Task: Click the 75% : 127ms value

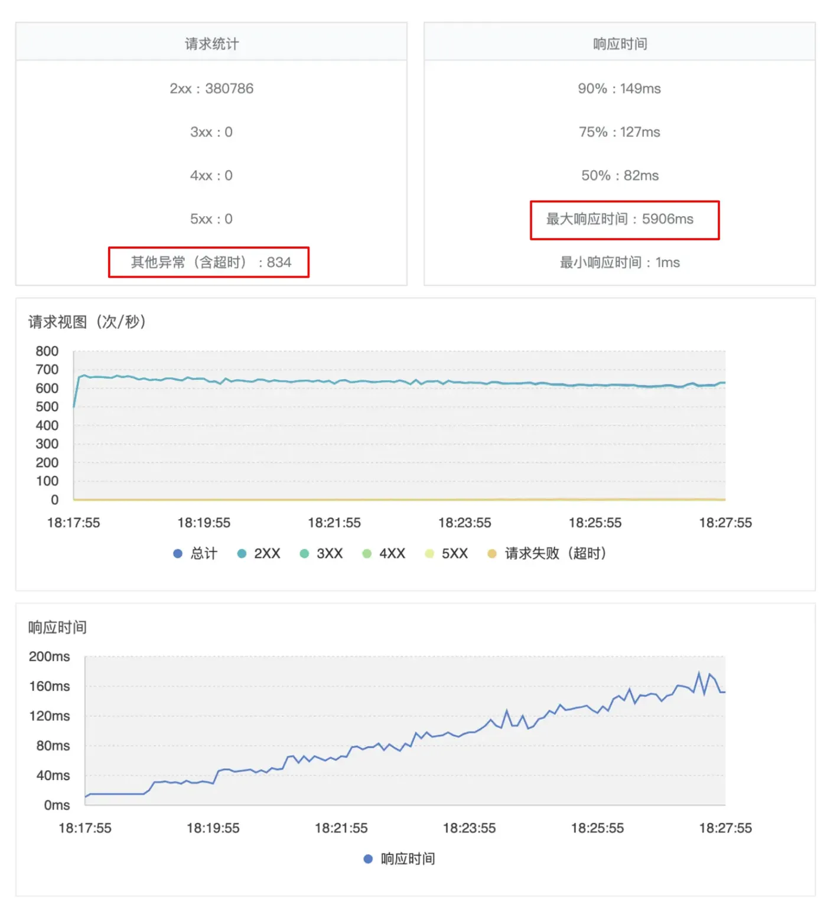Action: (620, 132)
